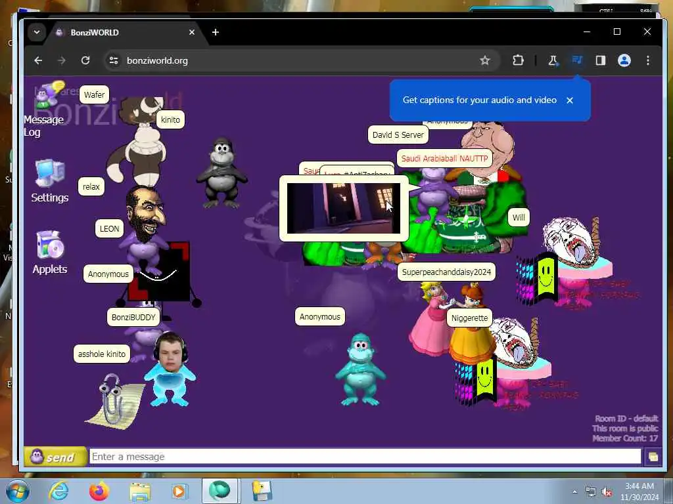Screen dimensions: 673x504
Task: Click the blue Bonzi with headphones face
Action: (x=170, y=369)
